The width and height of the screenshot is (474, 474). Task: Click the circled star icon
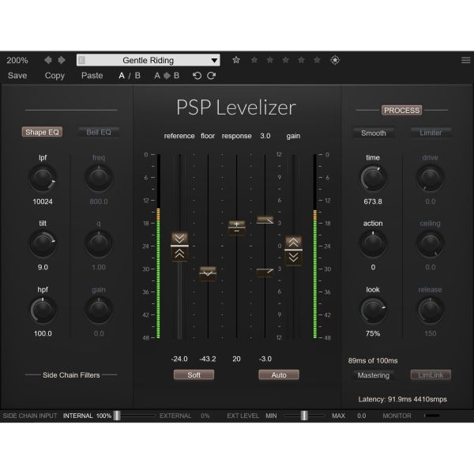coord(335,60)
